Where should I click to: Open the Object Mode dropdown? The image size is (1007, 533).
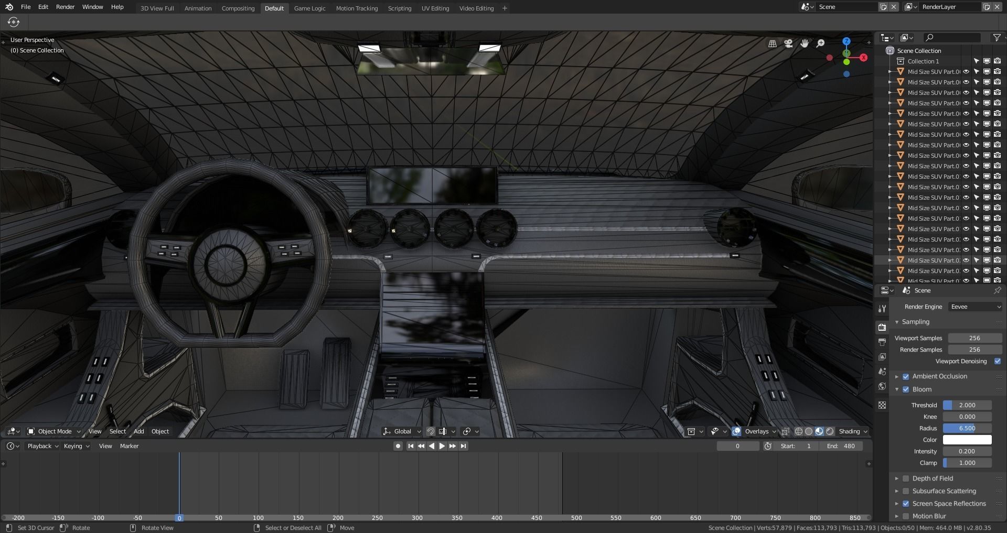click(54, 431)
